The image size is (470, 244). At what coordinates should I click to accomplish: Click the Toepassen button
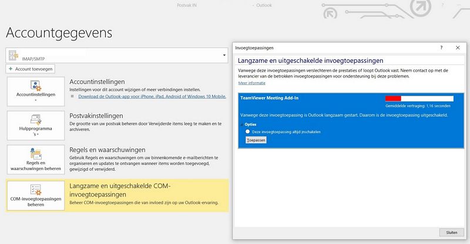[256, 140]
